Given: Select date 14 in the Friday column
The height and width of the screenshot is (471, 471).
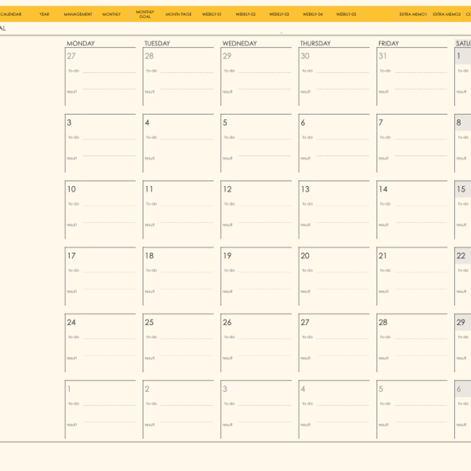Looking at the screenshot, I should point(383,189).
